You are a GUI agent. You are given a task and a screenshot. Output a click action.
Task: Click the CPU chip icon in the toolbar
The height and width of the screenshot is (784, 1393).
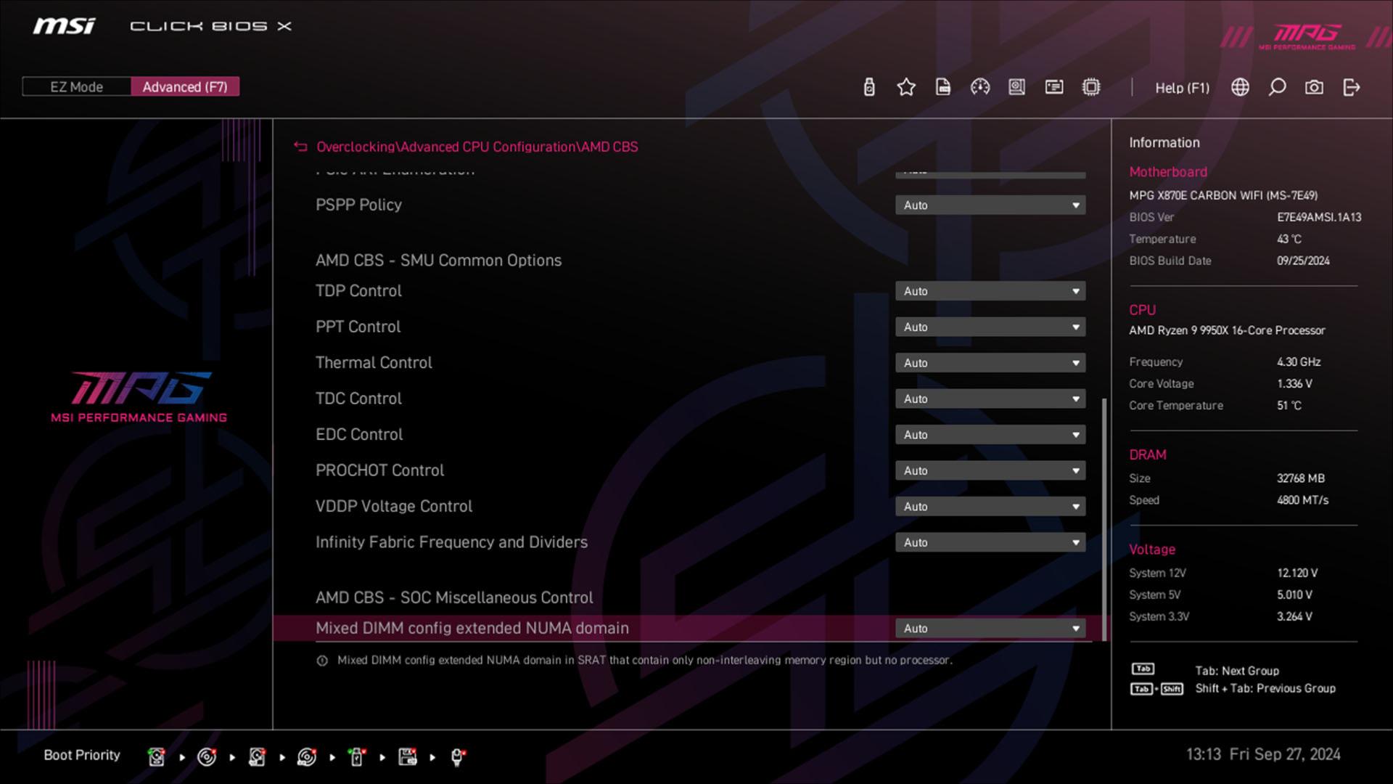[x=1091, y=87]
